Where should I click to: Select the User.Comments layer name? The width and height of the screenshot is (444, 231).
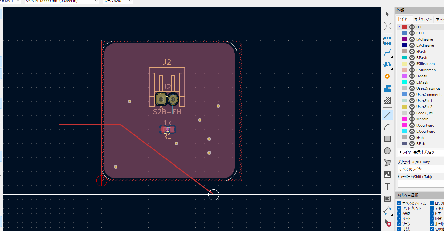[x=429, y=95]
